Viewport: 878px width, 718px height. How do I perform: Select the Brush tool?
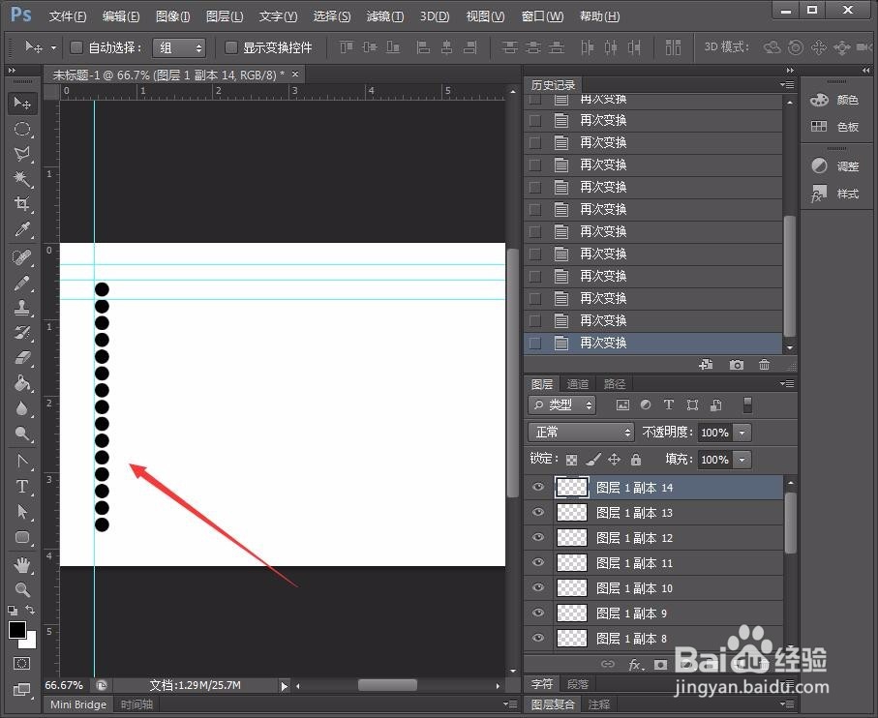pyautogui.click(x=22, y=284)
